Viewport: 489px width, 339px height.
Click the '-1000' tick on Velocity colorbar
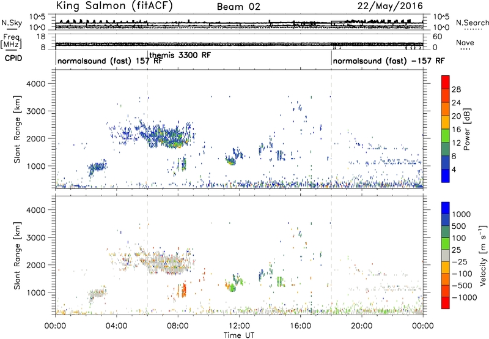[465, 297]
